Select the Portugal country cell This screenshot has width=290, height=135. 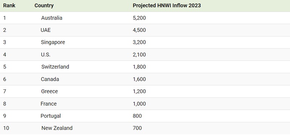[51, 116]
